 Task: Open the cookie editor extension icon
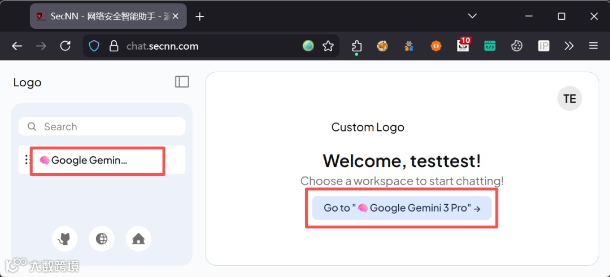pos(516,46)
